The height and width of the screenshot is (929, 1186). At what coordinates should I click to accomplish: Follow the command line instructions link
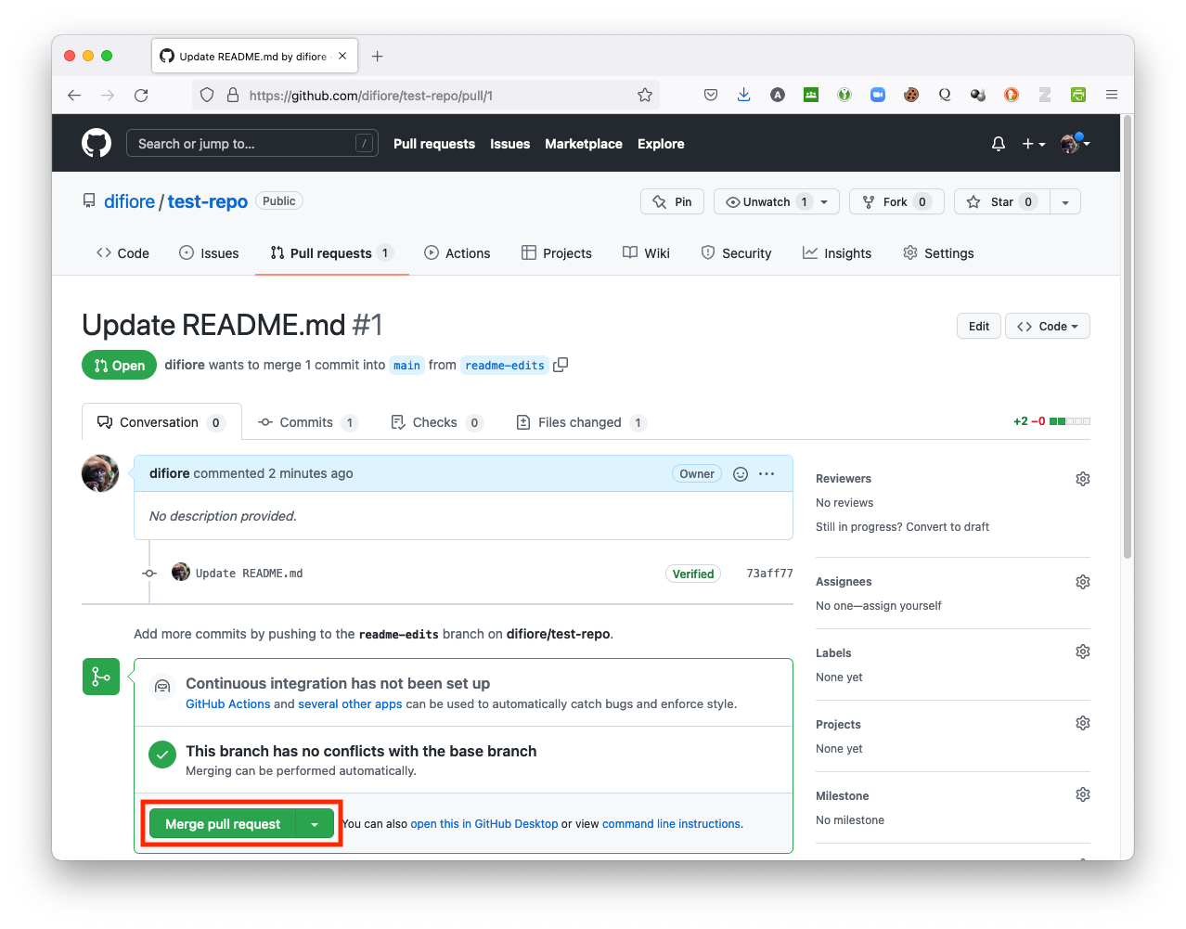point(671,824)
